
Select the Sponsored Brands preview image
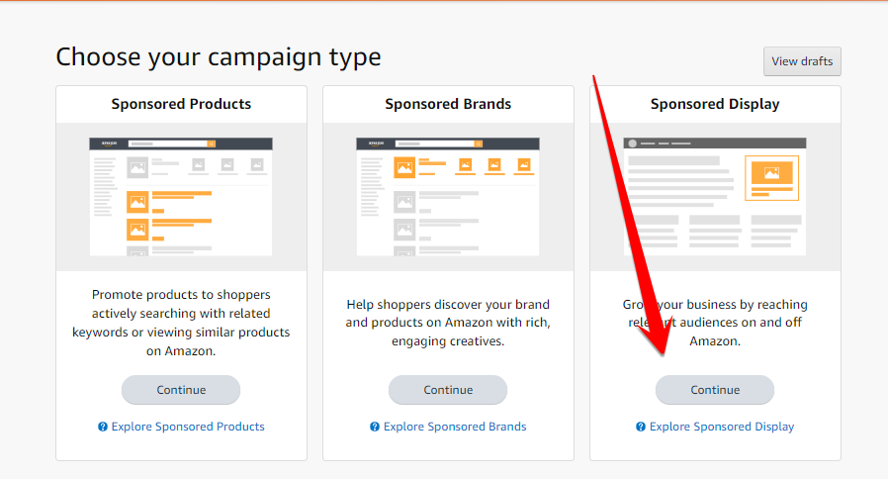tap(448, 196)
